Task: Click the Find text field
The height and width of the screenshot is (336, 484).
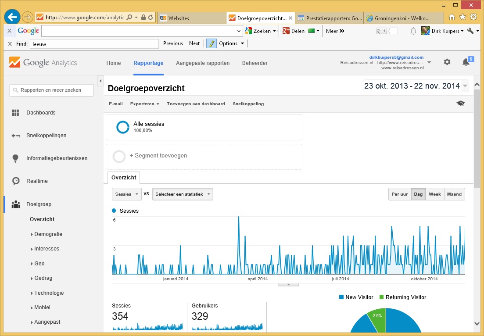Action: [94, 44]
